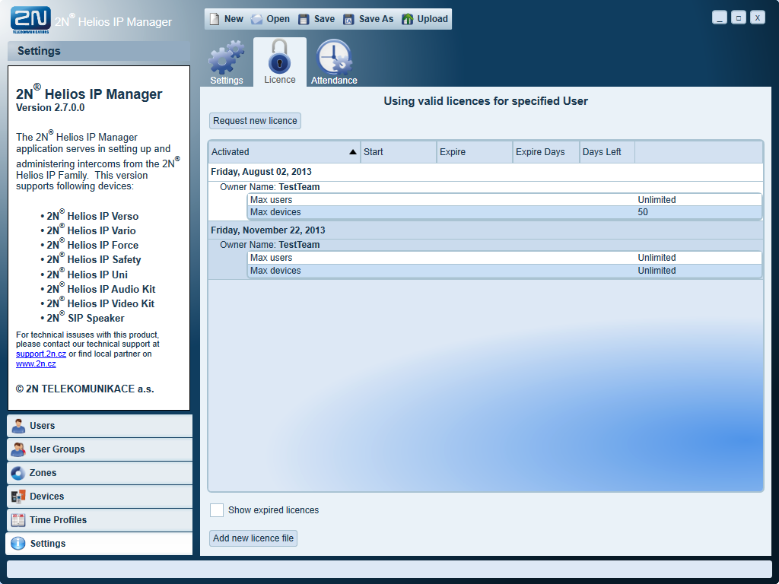Viewport: 779px width, 584px height.
Task: Select Max devices row with value 50
Action: 504,213
